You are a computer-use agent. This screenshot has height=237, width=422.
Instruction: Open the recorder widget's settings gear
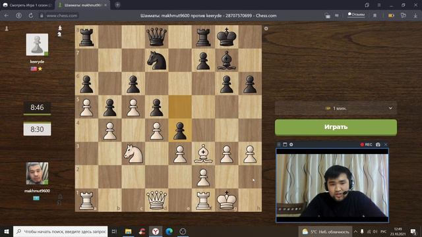(x=291, y=145)
